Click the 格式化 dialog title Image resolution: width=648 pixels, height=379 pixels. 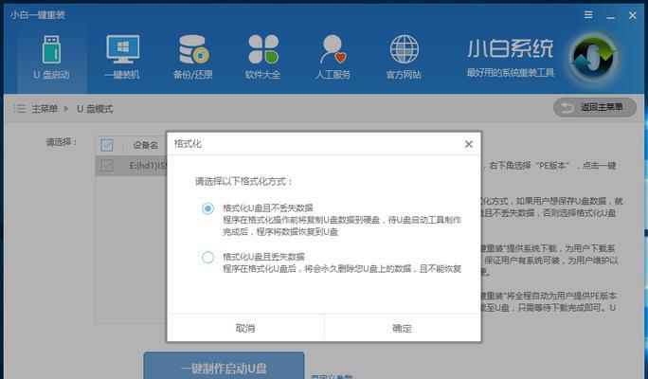pyautogui.click(x=188, y=144)
